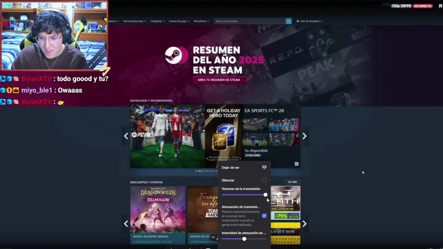The image size is (443, 249).
Task: Click the first EA Sports FC 26 screenshot thumbnail
Action: click(x=255, y=124)
